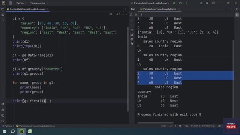Change file encoding UTF-8 in status bar

click(x=173, y=126)
